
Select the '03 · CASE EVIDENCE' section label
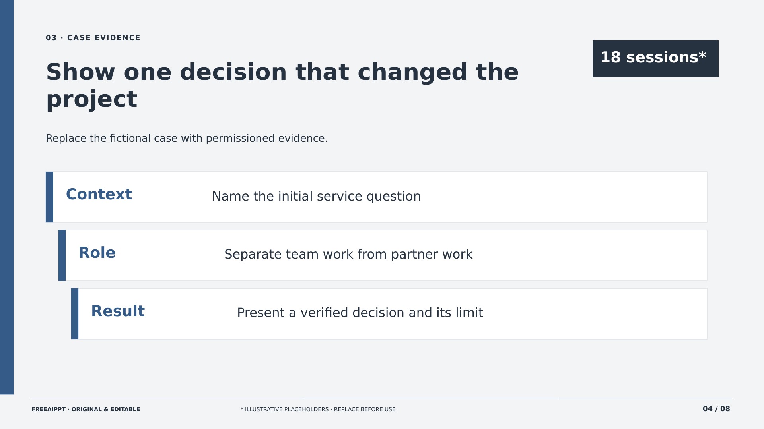[x=93, y=38]
